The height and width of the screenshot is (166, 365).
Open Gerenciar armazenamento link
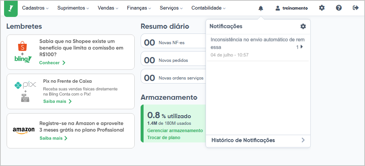point(175,130)
